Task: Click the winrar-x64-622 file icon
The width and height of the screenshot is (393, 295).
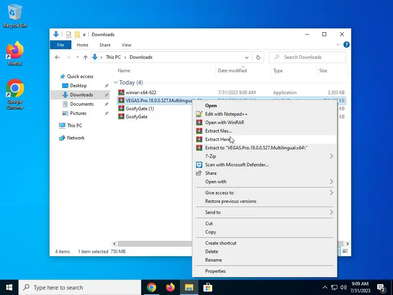Action: 121,92
